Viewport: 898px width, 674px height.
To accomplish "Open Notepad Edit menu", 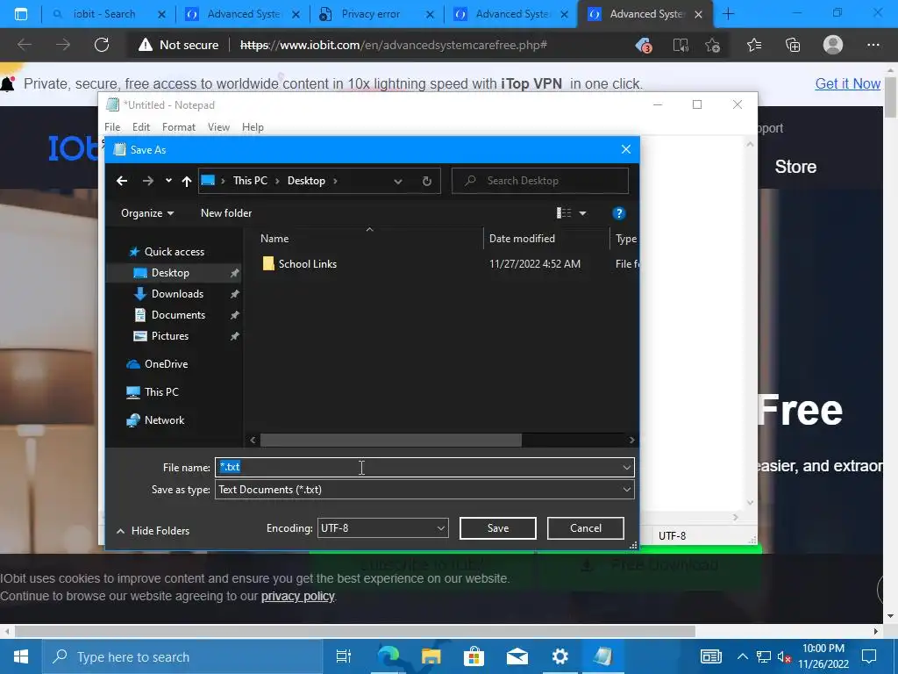I will [141, 127].
